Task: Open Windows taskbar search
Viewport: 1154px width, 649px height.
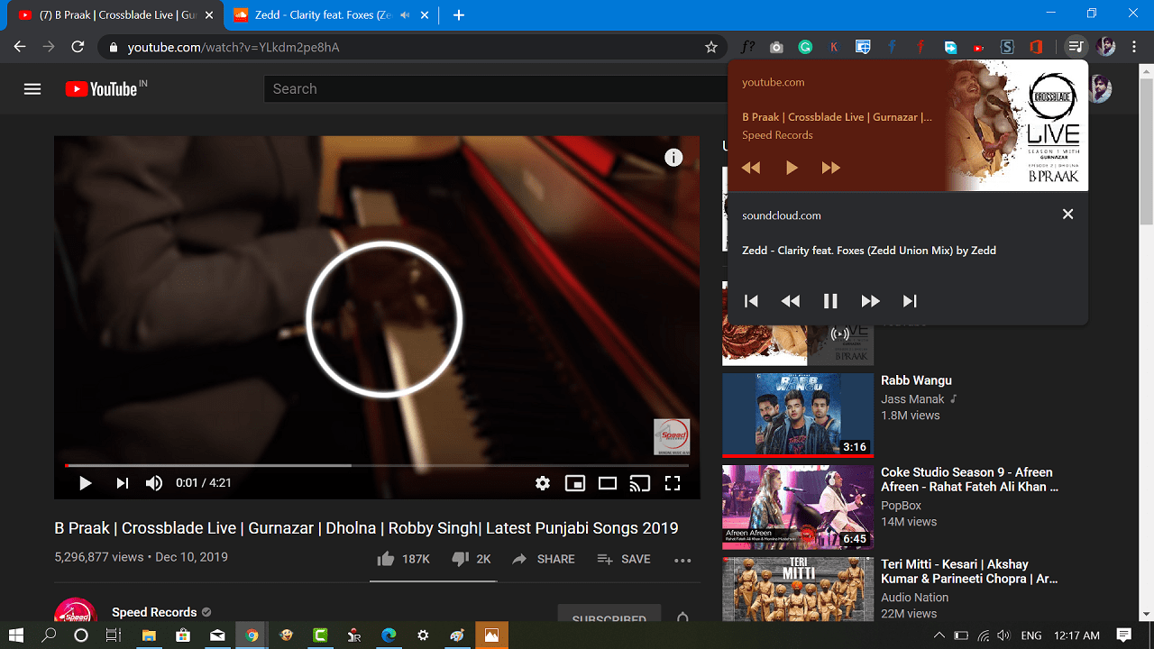Action: click(x=50, y=635)
